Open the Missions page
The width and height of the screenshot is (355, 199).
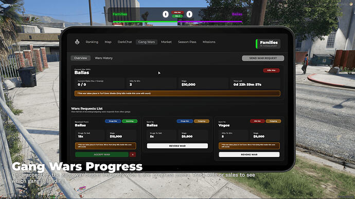[209, 42]
